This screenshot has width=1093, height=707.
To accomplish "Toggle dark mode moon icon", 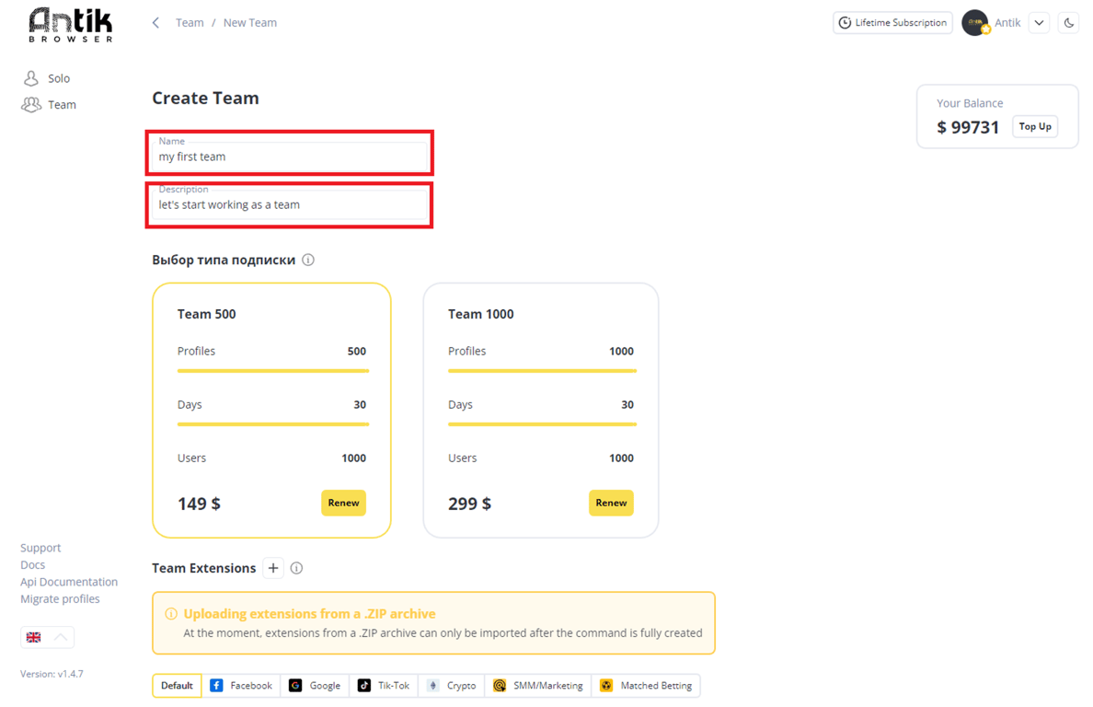I will (1068, 22).
